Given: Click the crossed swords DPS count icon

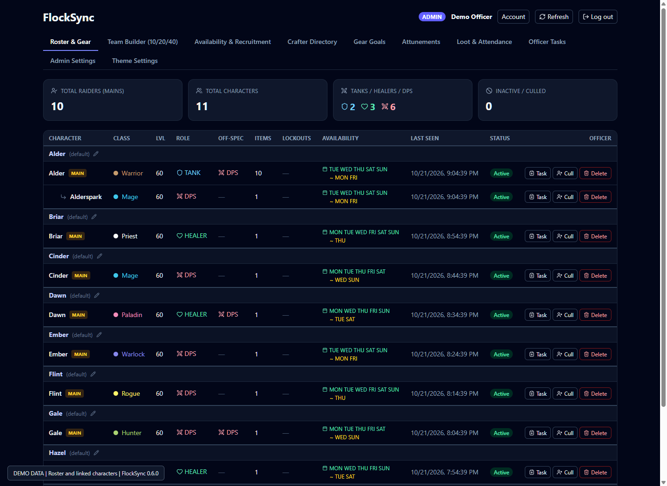Looking at the screenshot, I should [385, 107].
